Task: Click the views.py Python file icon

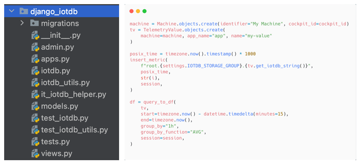Action: tap(35, 153)
